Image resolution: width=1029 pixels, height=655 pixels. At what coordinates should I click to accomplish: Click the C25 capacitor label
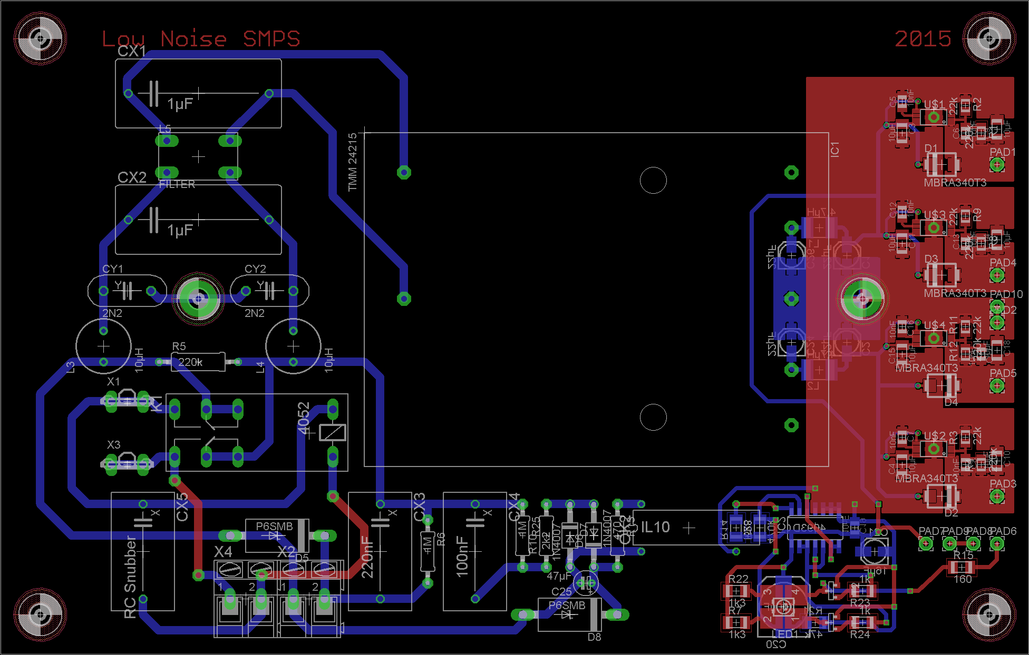[561, 592]
